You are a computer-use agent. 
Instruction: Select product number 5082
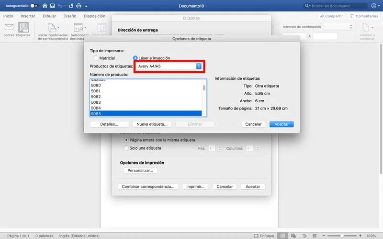[x=146, y=97]
